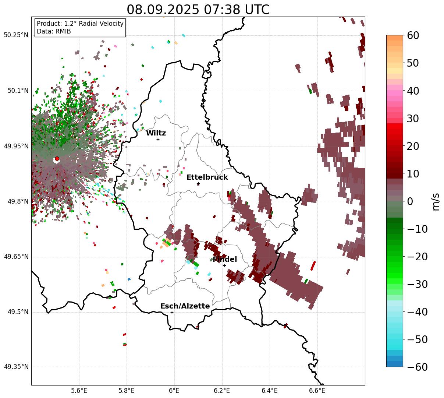Click the colorbar value −30
This screenshot has width=444, height=398.
(417, 284)
